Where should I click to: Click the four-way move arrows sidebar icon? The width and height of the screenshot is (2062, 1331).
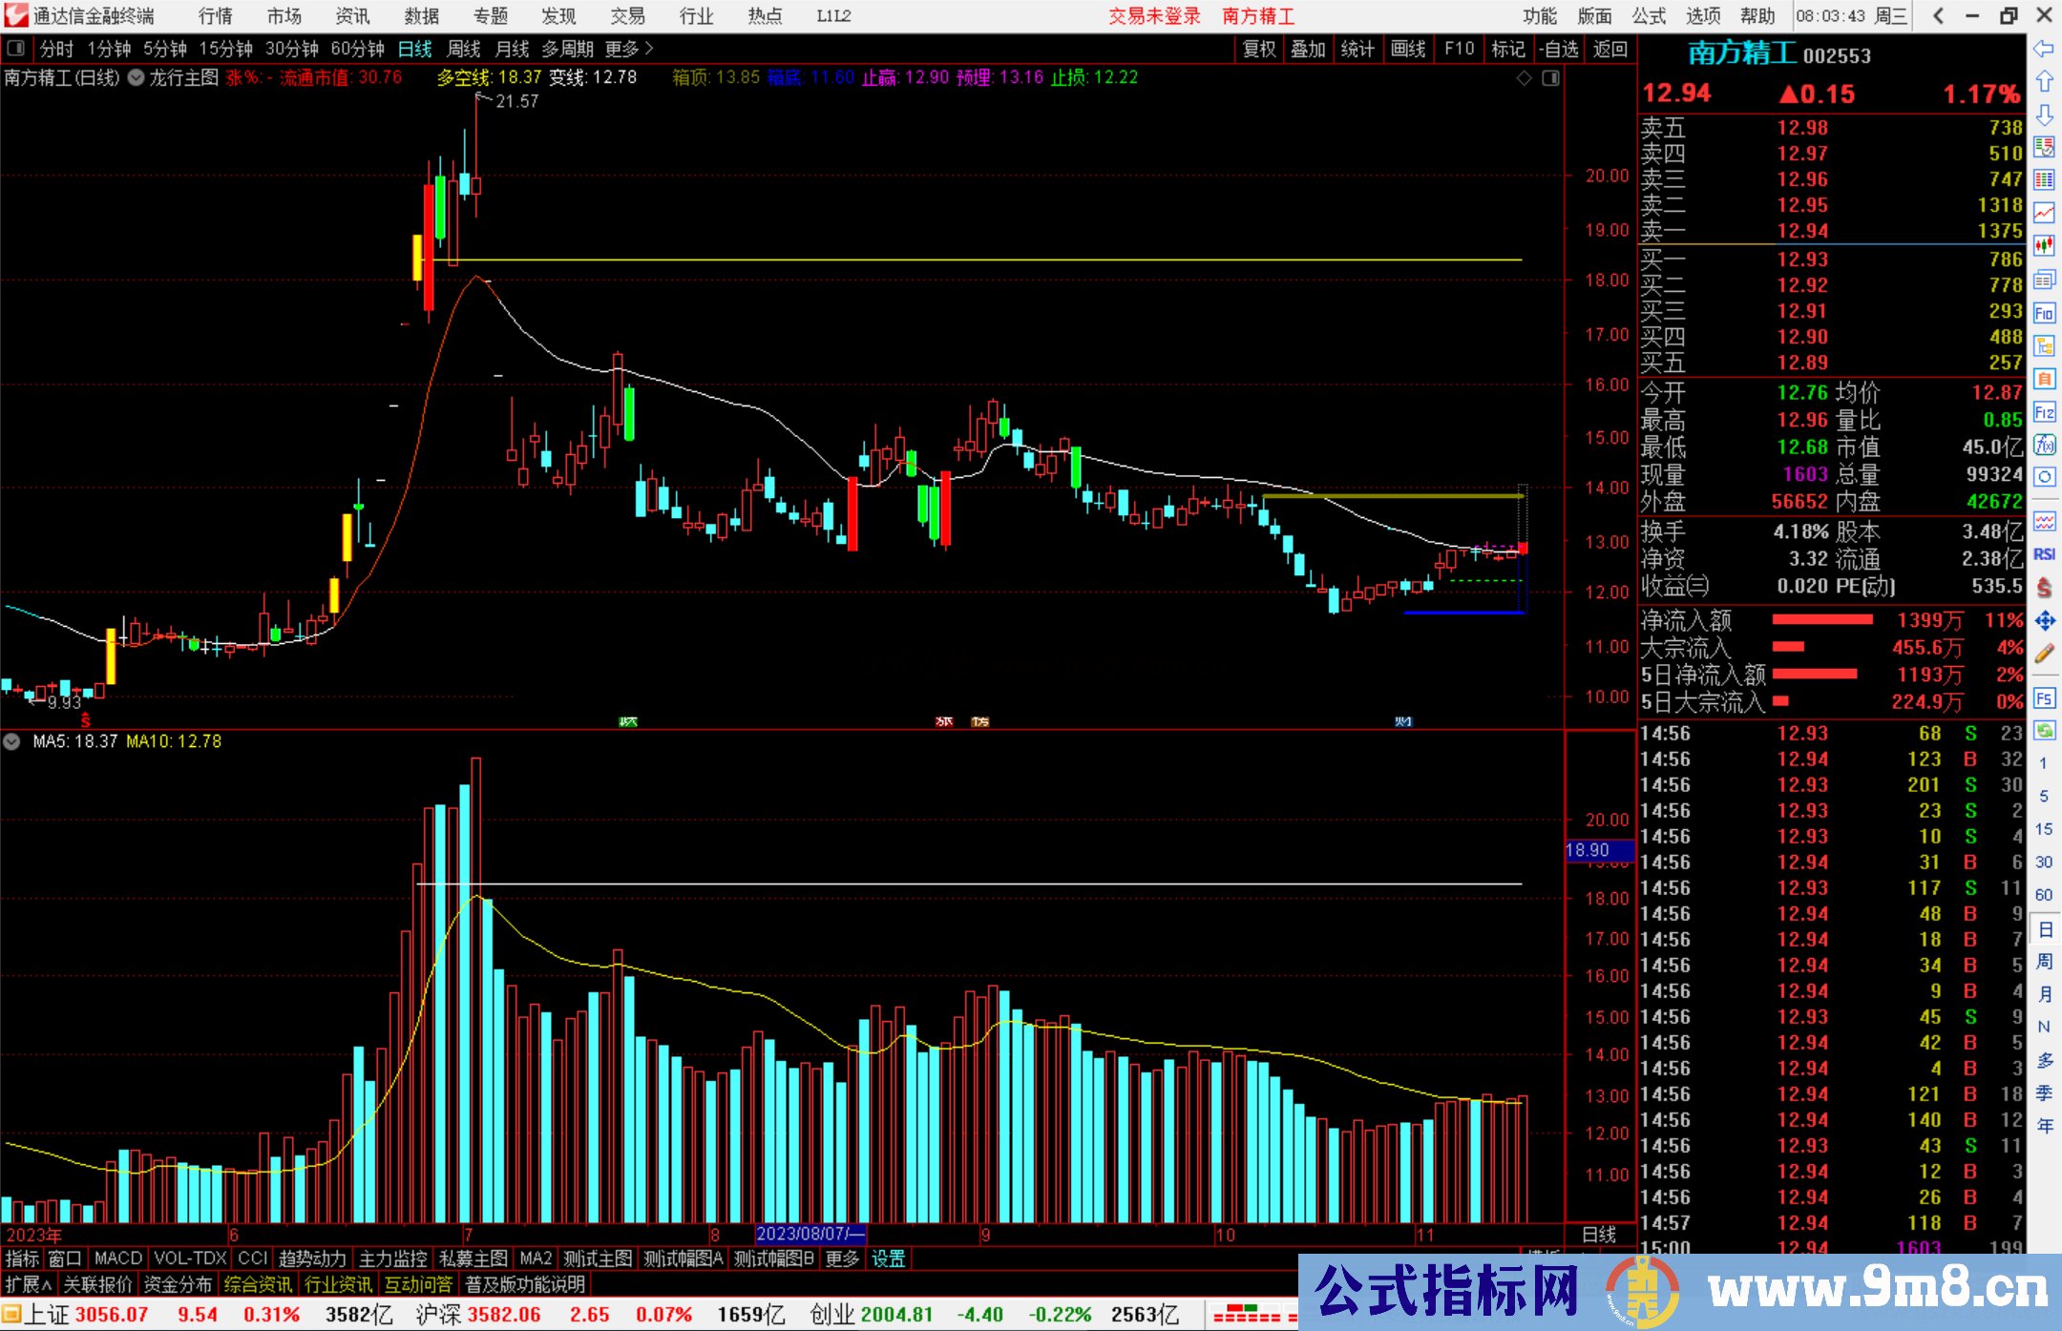pos(2044,621)
